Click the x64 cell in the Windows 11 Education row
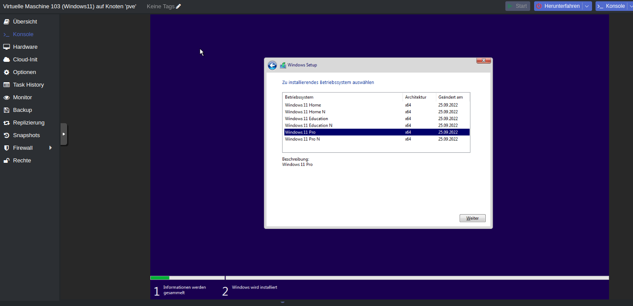 pos(408,119)
